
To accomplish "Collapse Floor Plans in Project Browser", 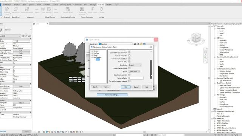I will [215, 29].
